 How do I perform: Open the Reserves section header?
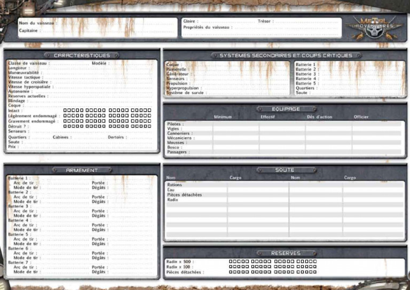tap(286, 253)
